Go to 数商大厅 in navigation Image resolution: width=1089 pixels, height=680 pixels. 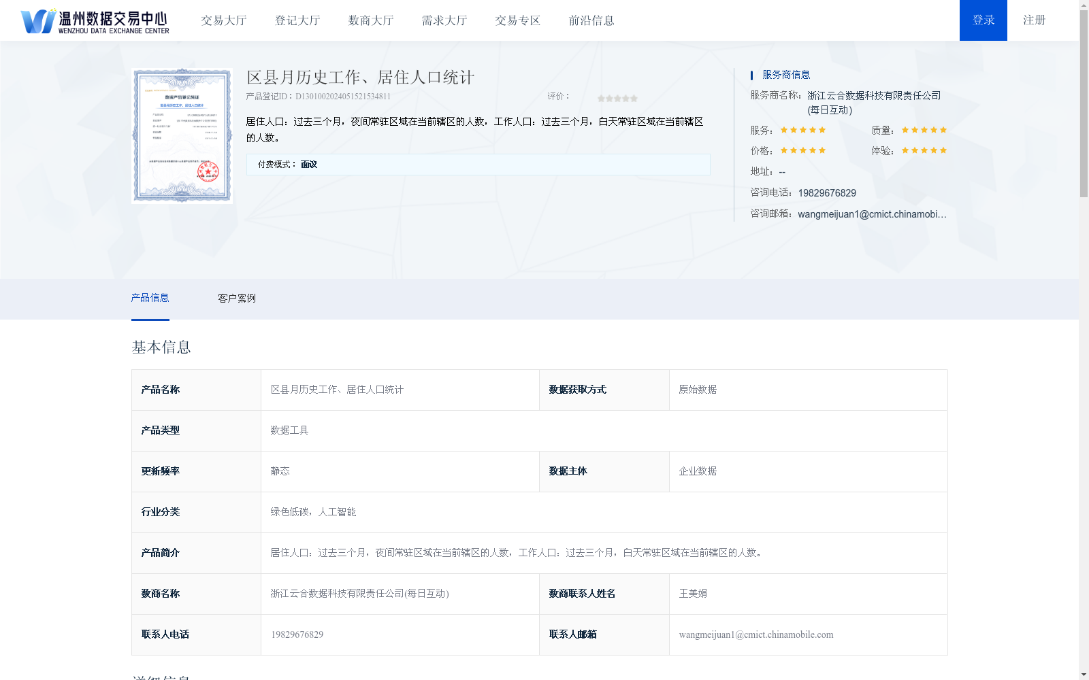[371, 20]
